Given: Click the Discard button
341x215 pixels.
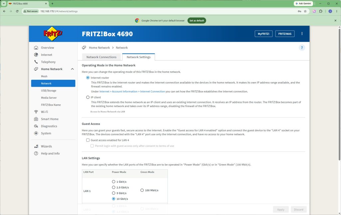Looking at the screenshot, I should pos(299,210).
